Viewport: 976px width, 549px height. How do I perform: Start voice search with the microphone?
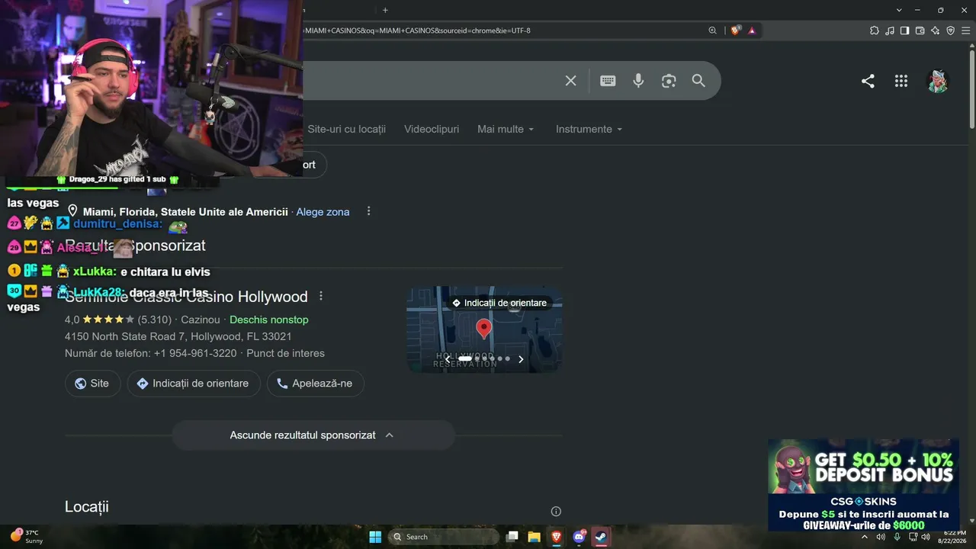tap(638, 81)
